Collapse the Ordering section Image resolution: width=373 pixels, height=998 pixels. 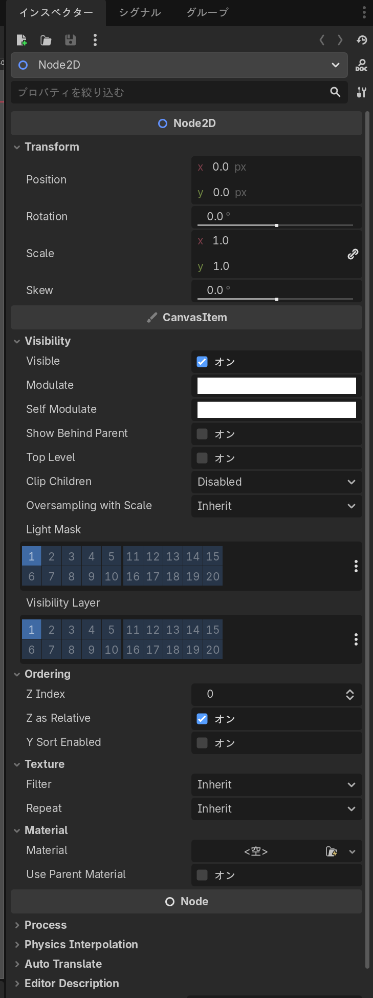[17, 674]
